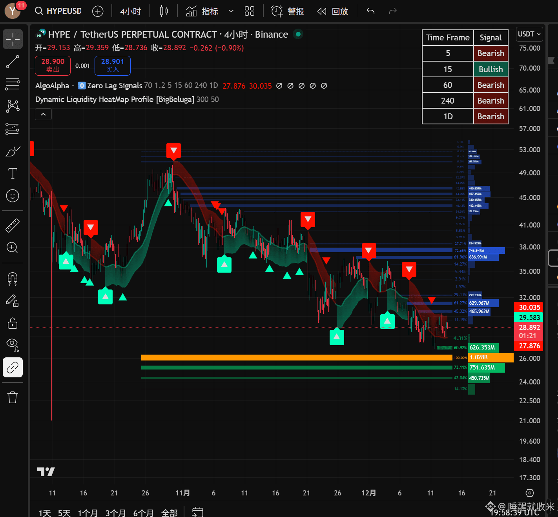Create a 警报 alert

pos(288,11)
